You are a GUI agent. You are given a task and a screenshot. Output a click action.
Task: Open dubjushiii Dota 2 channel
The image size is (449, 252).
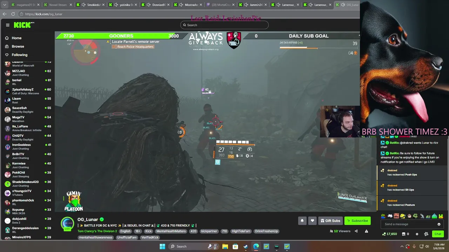(x=27, y=220)
